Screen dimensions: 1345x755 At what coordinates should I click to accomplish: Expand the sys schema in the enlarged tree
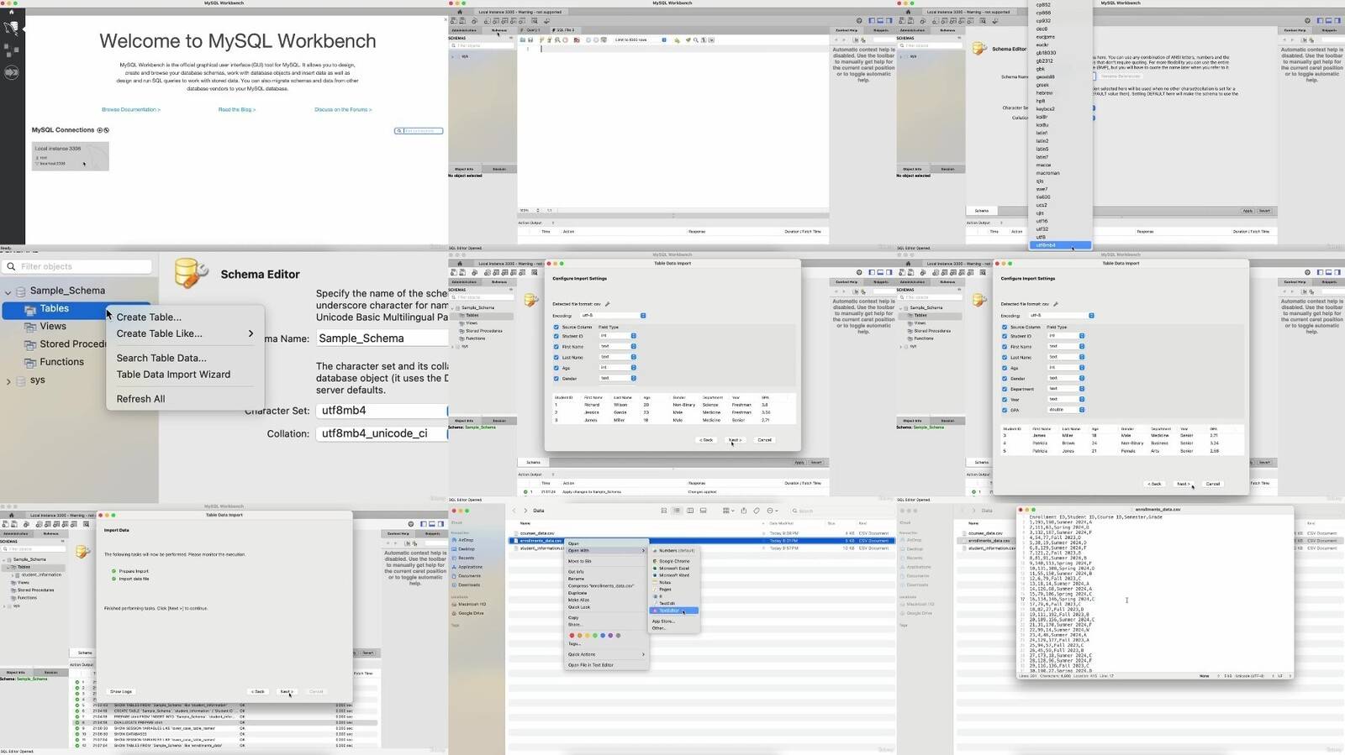(8, 381)
